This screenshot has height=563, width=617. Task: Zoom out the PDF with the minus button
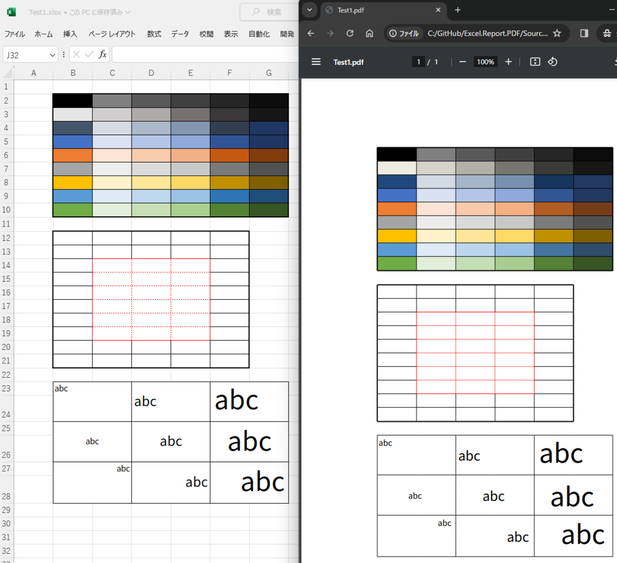coord(463,62)
